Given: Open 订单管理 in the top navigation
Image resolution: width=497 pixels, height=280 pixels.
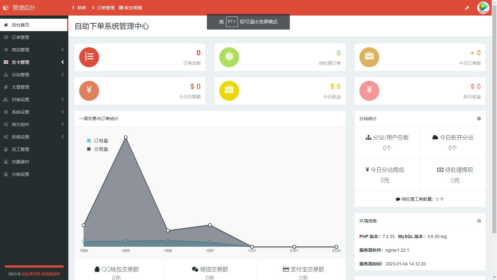Looking at the screenshot, I should (x=103, y=8).
